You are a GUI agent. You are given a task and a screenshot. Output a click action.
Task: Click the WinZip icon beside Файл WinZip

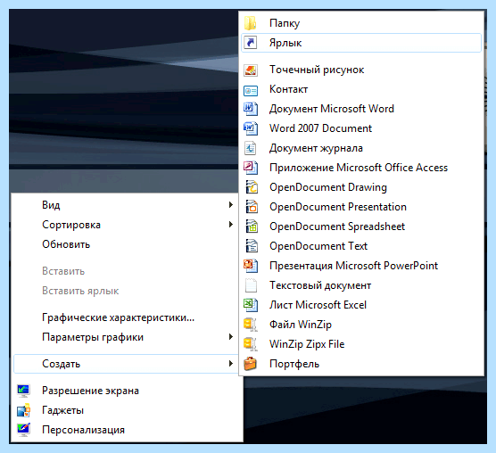tap(250, 325)
